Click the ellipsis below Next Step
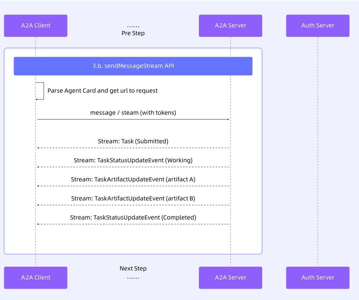Screen dimensions: 359x300 coord(133,277)
